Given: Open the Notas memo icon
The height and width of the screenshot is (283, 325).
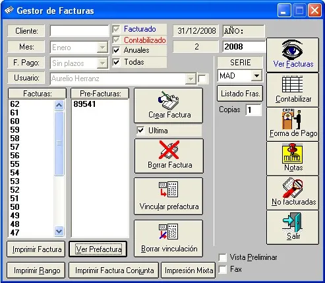Looking at the screenshot, I should point(293,158).
